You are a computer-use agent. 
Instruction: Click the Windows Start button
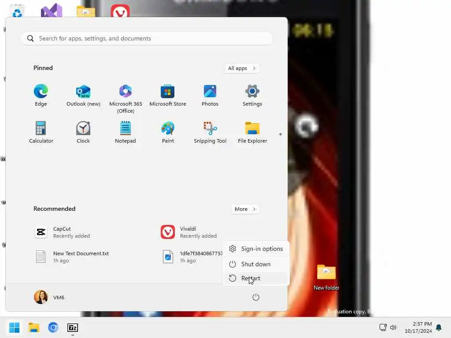(x=14, y=327)
